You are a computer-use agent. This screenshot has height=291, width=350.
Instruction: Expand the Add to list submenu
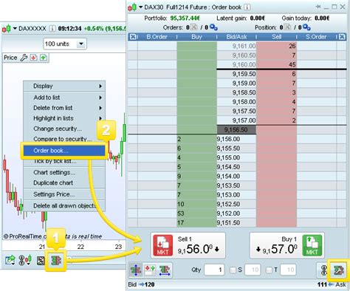point(64,97)
